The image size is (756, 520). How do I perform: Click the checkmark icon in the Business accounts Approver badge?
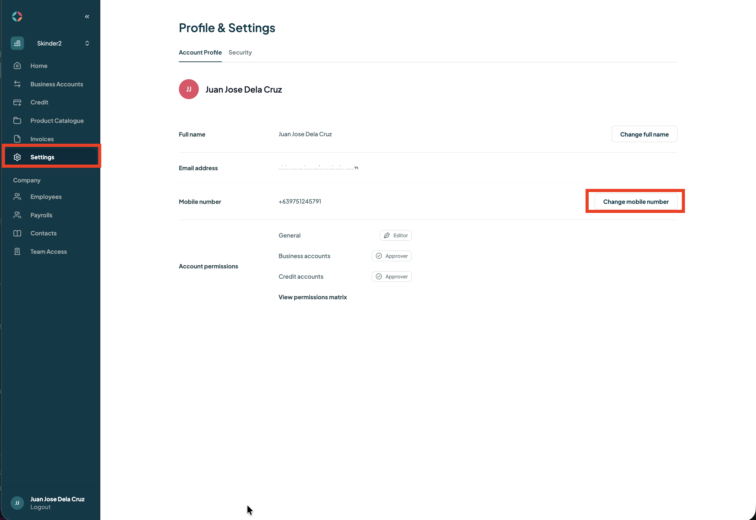(x=379, y=256)
